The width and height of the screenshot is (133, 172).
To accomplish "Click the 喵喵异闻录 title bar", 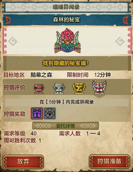I will coord(66,7).
